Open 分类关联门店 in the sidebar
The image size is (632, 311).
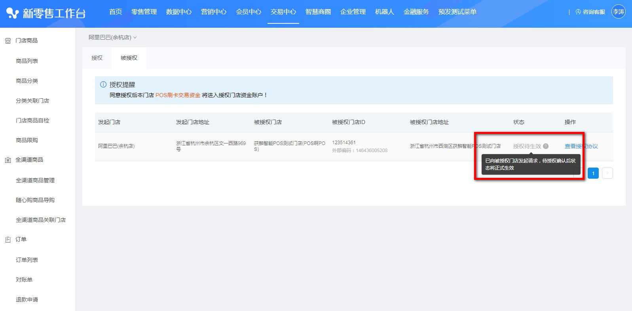pyautogui.click(x=32, y=101)
